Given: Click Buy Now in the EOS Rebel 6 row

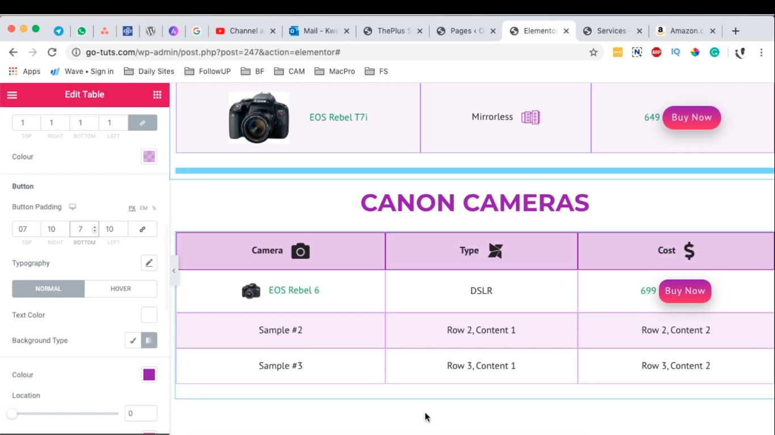Looking at the screenshot, I should (685, 291).
